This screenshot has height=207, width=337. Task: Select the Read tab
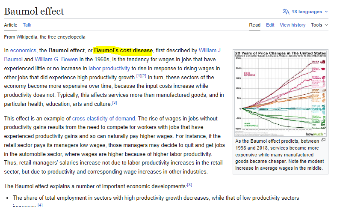[x=255, y=25]
